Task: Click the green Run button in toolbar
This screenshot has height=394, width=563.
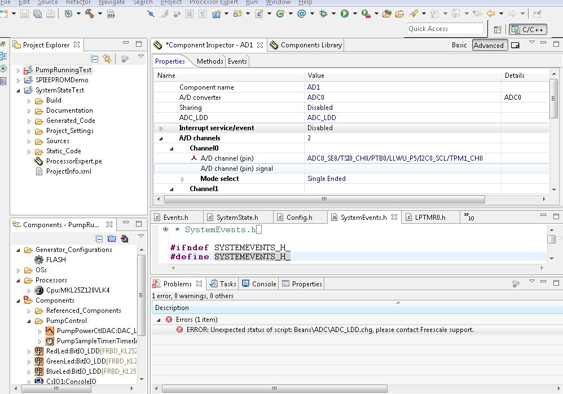Action: coord(344,14)
